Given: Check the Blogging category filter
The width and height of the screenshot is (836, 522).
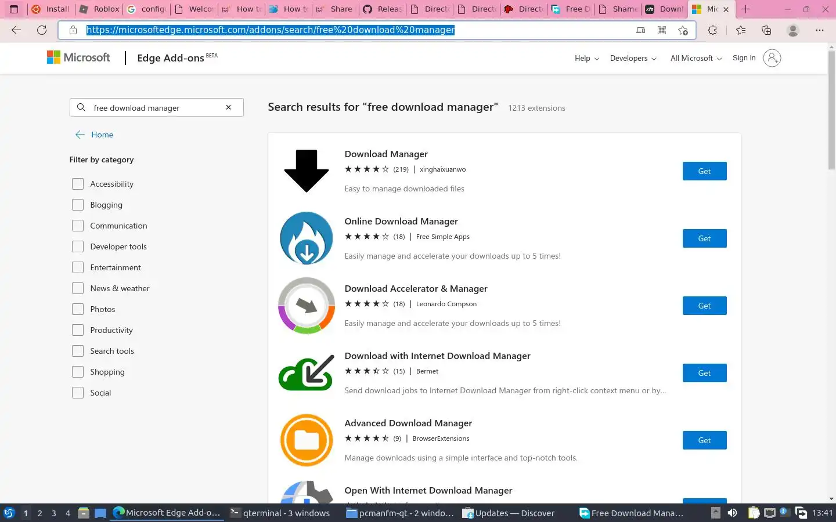Looking at the screenshot, I should point(78,205).
